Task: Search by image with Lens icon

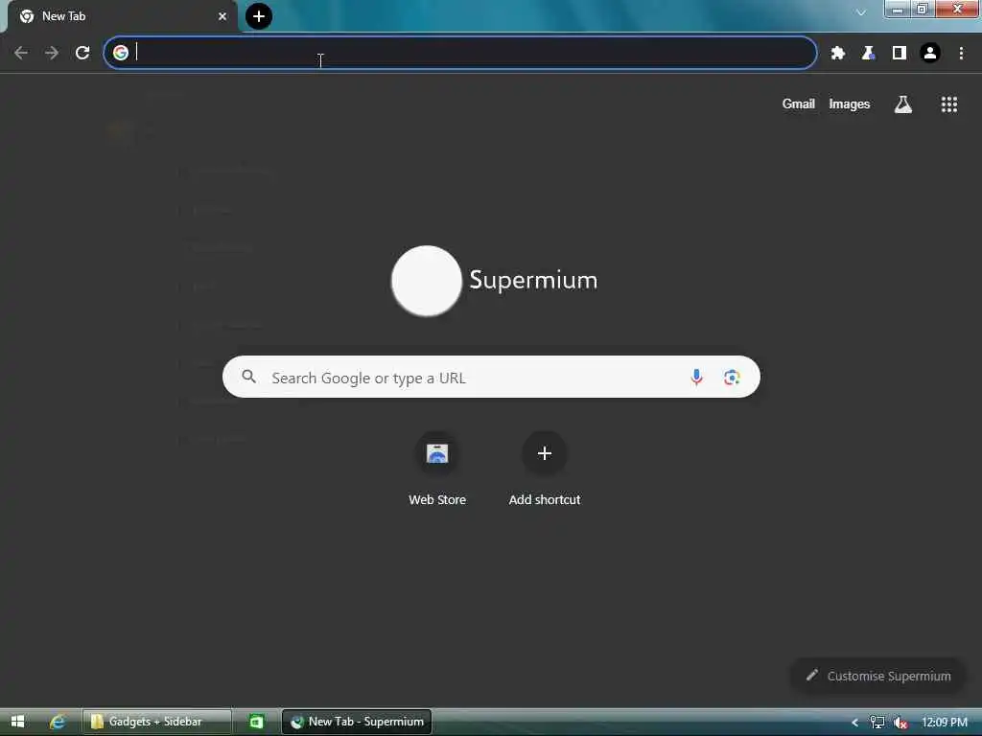Action: [732, 378]
